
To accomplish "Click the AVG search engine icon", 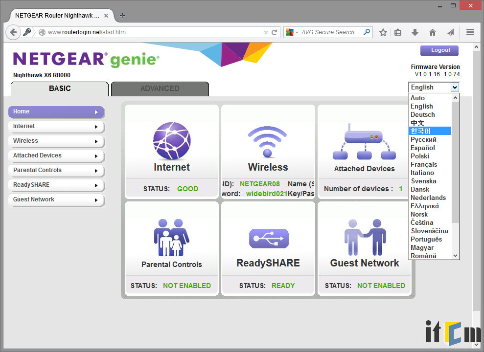I will click(290, 32).
